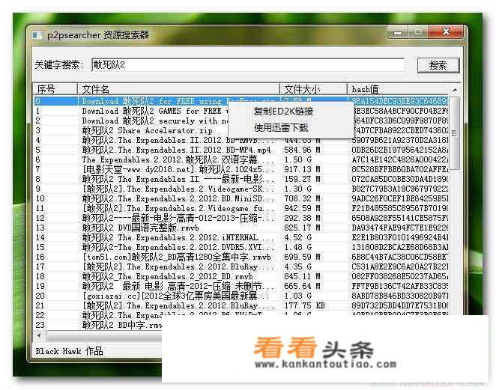Choose 复制ED2K链接 from context menu
This screenshot has height=390, width=496.
[284, 111]
